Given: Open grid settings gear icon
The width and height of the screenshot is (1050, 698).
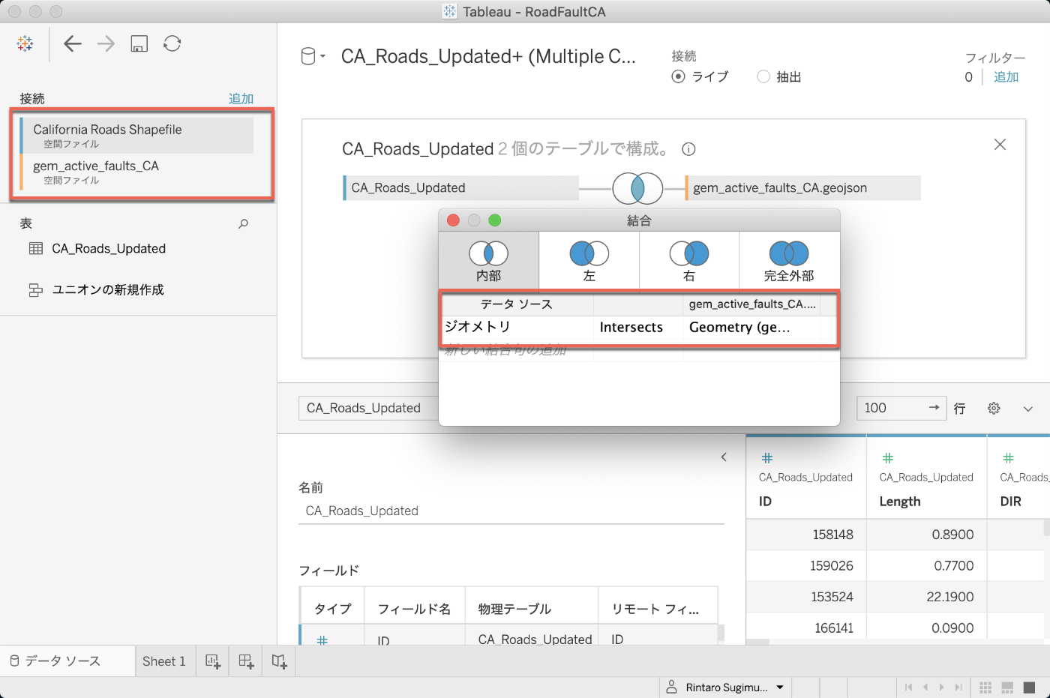Looking at the screenshot, I should [x=994, y=409].
